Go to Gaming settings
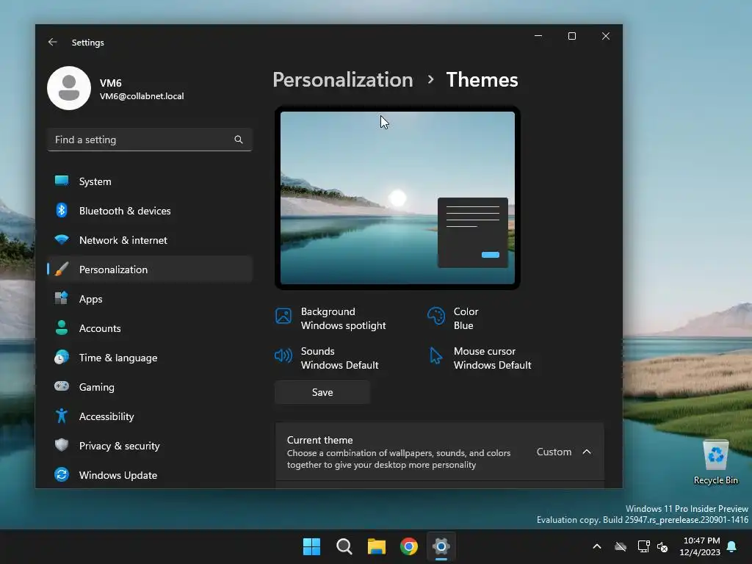Screen dimensions: 752x564 [150, 386]
